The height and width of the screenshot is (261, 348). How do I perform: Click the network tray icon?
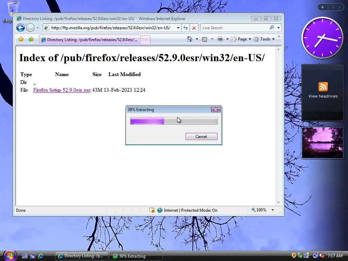coord(315,256)
